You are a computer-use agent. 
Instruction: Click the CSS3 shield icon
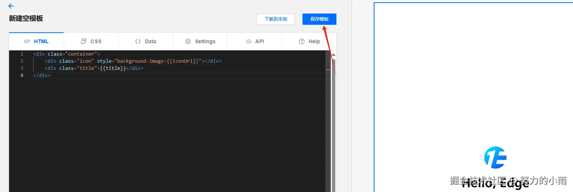[83, 41]
